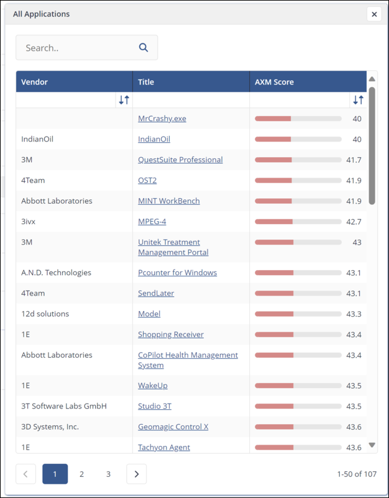Click the vertical scrollbar thumb
Image resolution: width=389 pixels, height=498 pixels.
point(372,146)
